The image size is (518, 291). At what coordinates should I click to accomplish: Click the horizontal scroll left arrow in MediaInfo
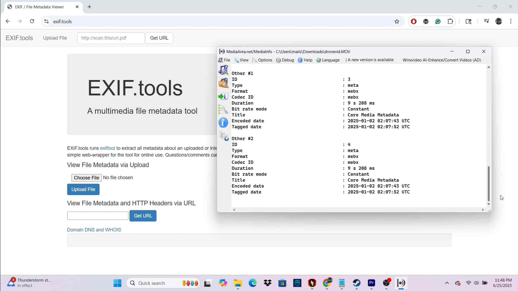[234, 210]
